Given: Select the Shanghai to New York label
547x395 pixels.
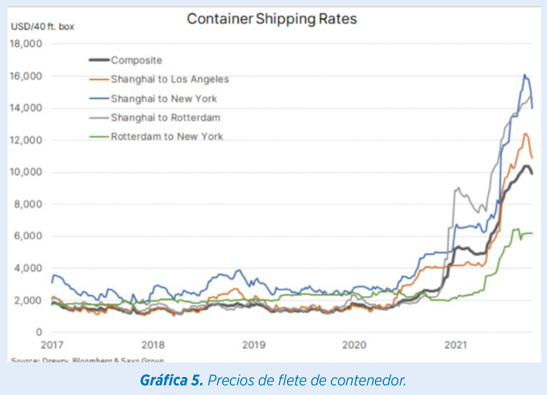Looking at the screenshot, I should pyautogui.click(x=164, y=99).
